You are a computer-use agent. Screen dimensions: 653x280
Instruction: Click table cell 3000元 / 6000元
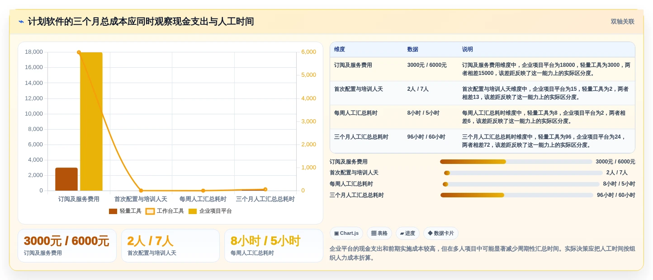tap(427, 65)
